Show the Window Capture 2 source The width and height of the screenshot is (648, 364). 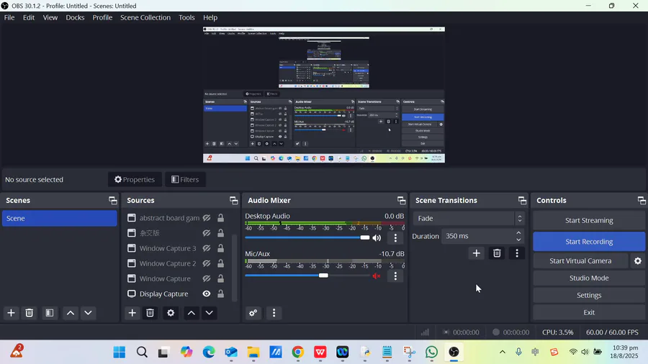coord(207,263)
